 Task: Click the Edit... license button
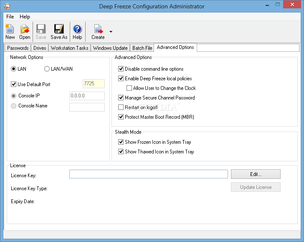pyautogui.click(x=256, y=174)
